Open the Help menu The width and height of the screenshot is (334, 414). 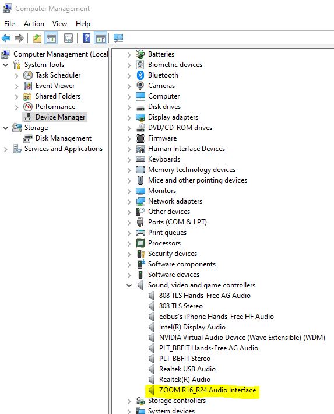83,24
